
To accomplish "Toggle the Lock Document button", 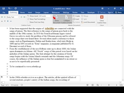I will pyautogui.click(x=88, y=22).
